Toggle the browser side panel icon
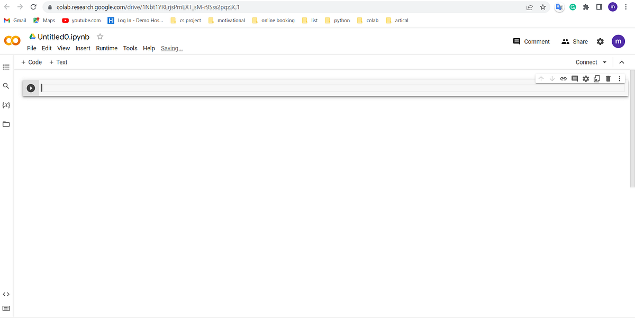 tap(599, 7)
